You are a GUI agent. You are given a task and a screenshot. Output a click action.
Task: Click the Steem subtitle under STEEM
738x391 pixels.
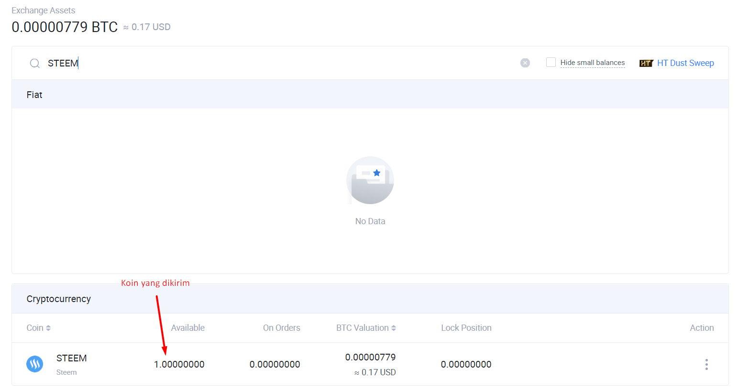pos(66,372)
